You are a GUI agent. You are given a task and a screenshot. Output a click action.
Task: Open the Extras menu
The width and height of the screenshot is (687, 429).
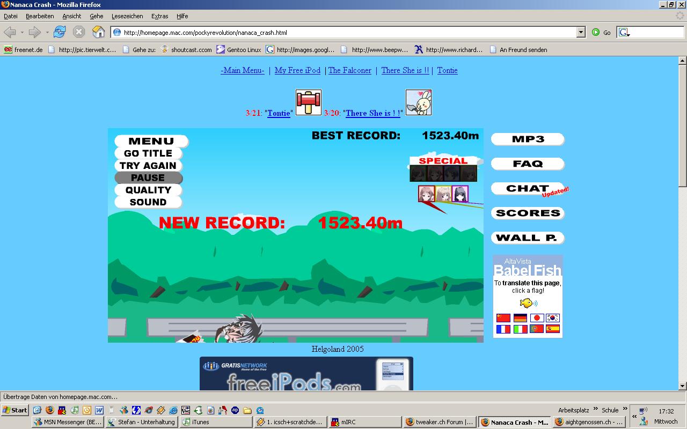coord(159,16)
